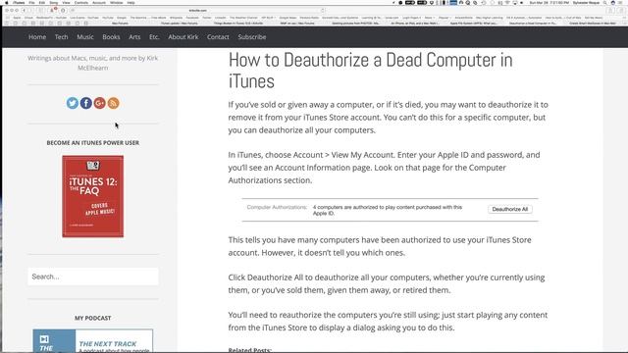Viewport: 628px width, 353px height.
Task: Open the iTunes menu
Action: click(x=19, y=3)
